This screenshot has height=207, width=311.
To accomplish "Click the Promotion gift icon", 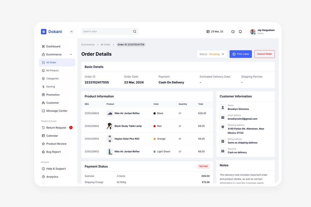I will coord(43,95).
